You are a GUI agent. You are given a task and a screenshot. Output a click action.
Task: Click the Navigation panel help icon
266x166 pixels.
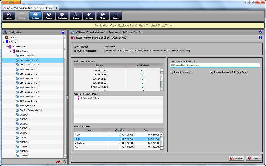point(63,32)
